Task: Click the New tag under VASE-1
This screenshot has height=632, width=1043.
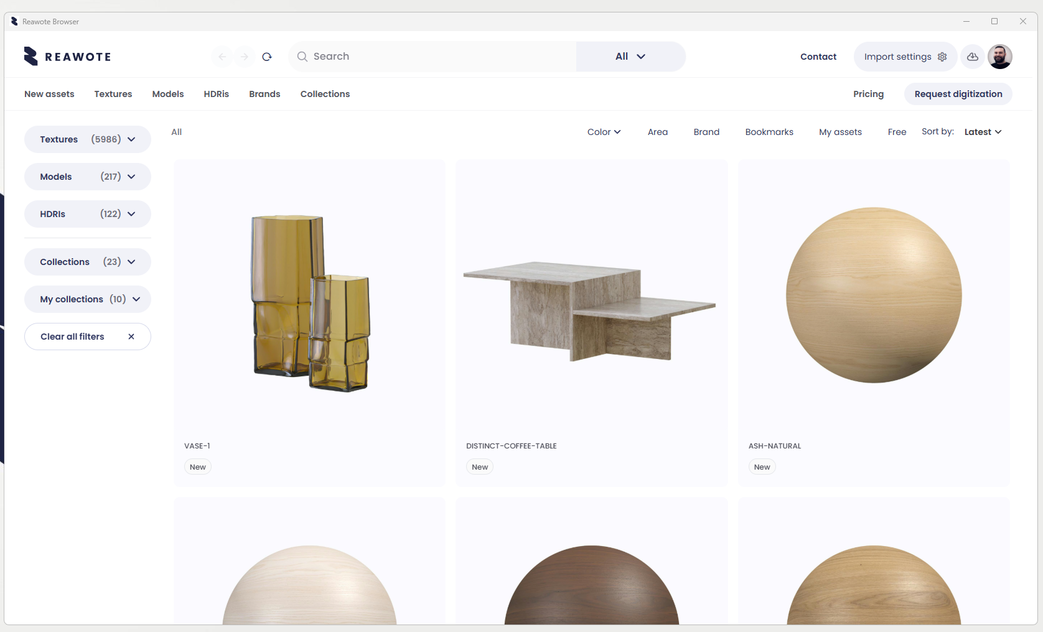Action: pos(198,467)
